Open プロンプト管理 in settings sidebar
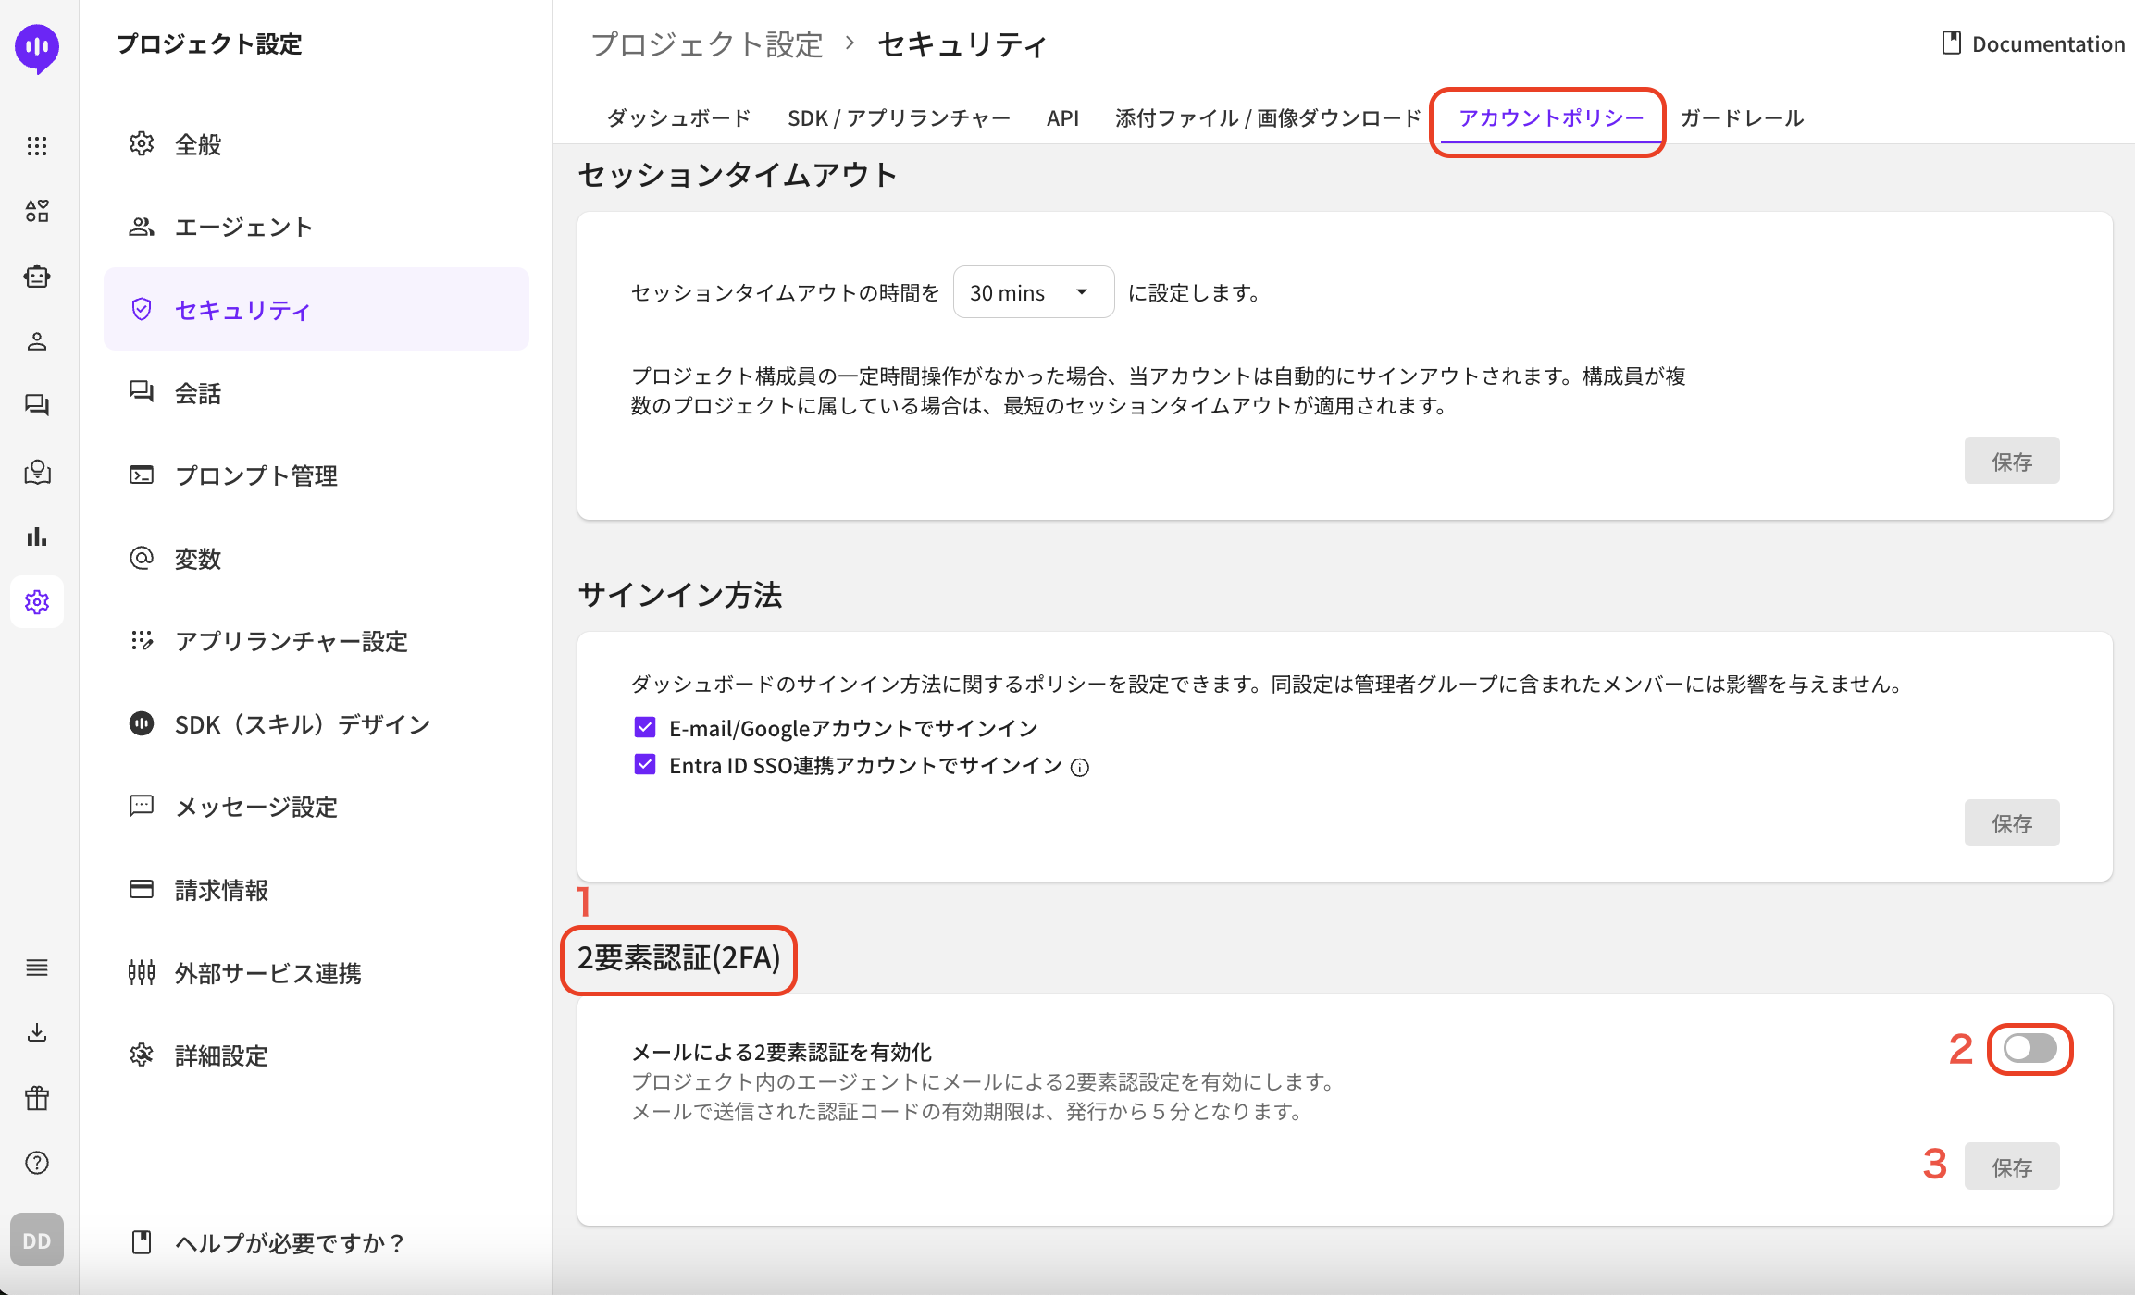The height and width of the screenshot is (1295, 2135). [x=256, y=475]
